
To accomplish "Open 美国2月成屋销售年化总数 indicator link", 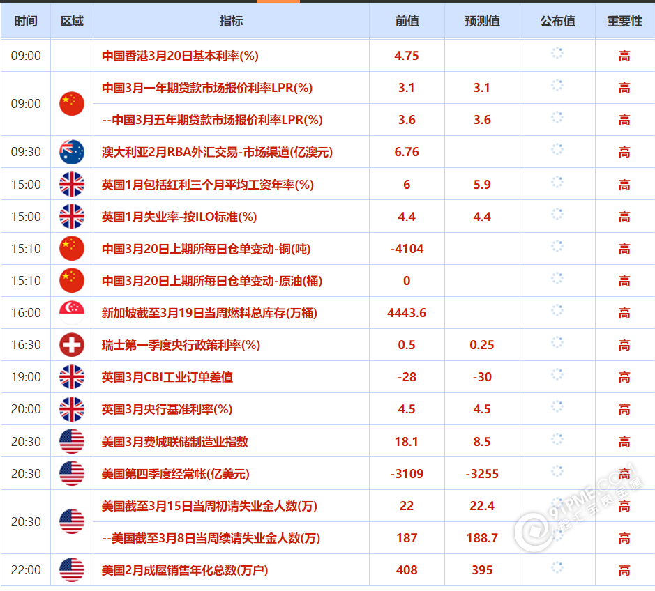I will [x=185, y=570].
